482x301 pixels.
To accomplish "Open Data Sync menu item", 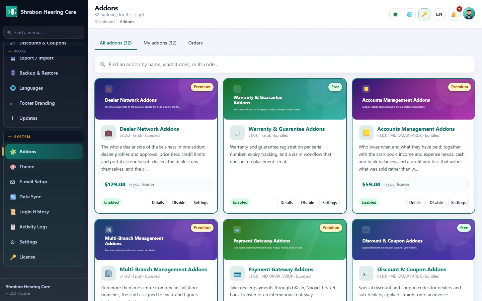I will point(44,197).
